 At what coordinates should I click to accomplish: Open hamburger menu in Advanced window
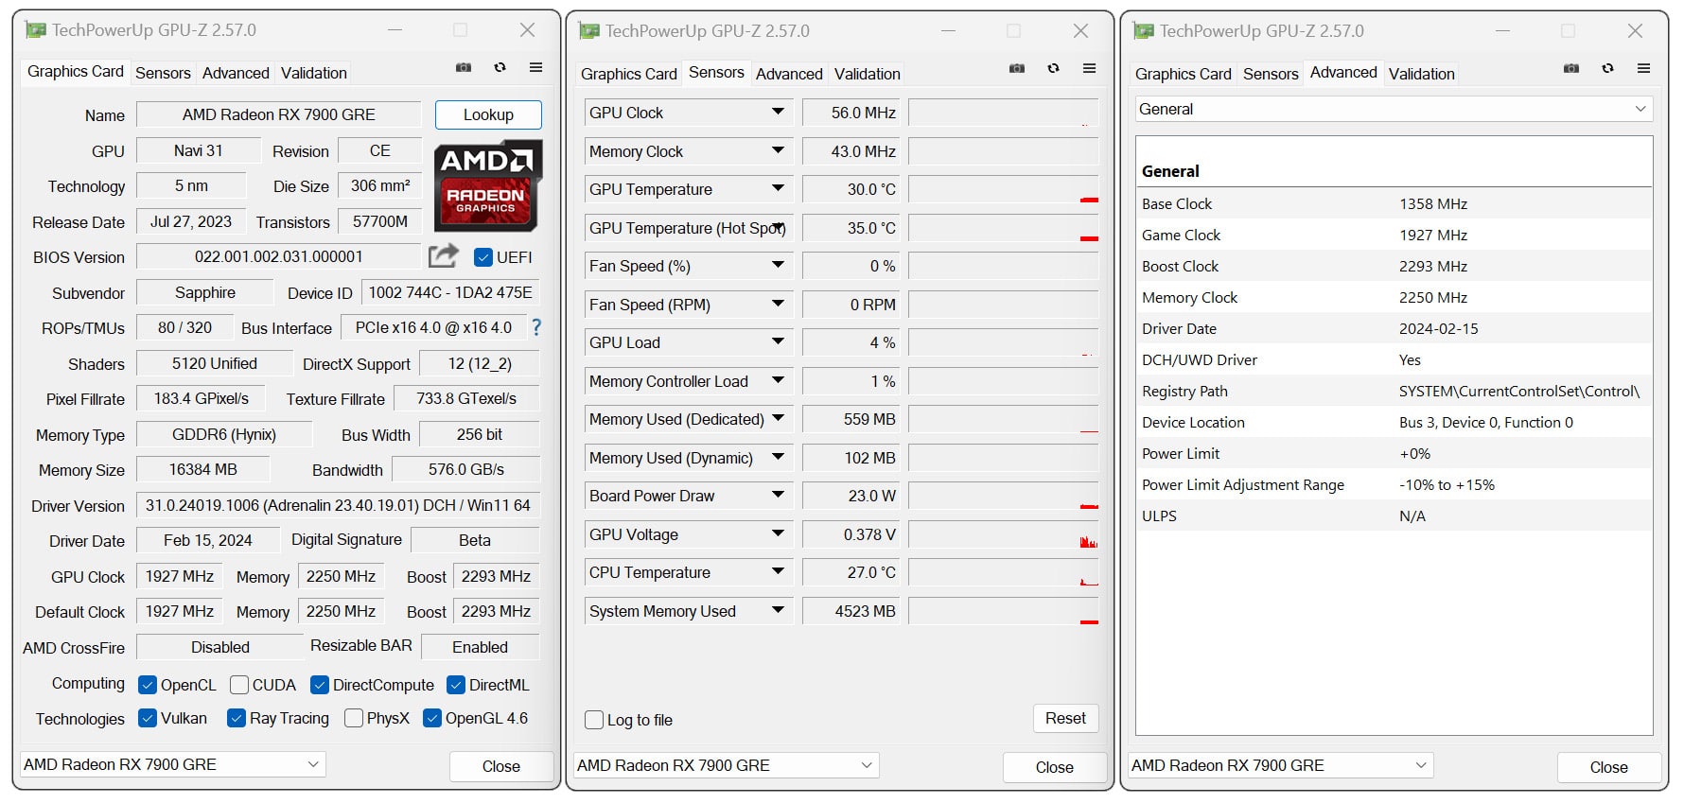click(1643, 69)
